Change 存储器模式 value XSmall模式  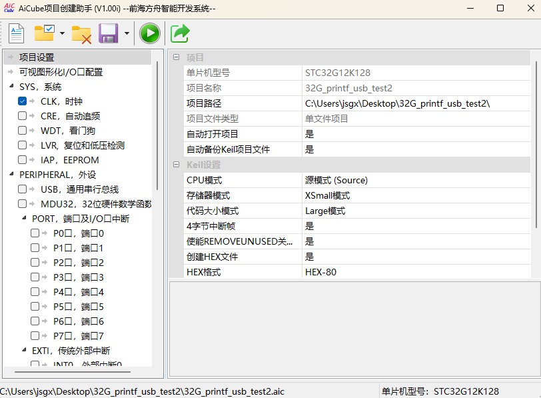coord(416,195)
